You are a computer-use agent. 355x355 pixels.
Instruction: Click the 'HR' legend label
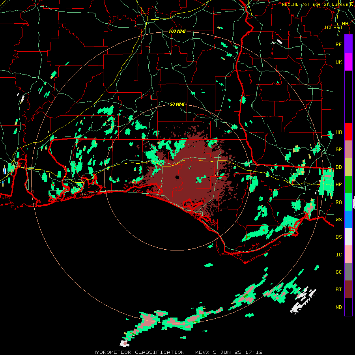pos(338,185)
